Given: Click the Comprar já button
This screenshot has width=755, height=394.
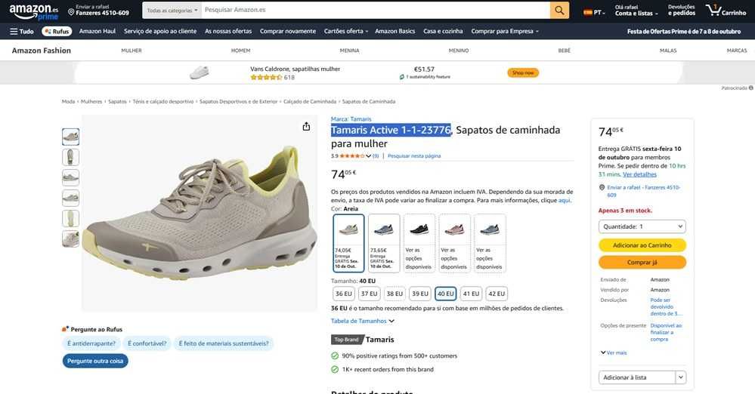Looking at the screenshot, I should (642, 263).
